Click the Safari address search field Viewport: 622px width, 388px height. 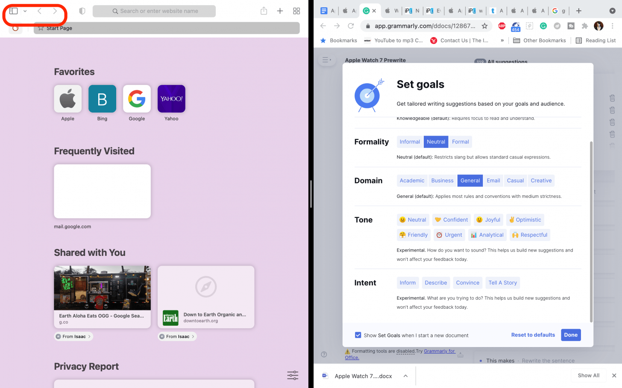pos(154,11)
